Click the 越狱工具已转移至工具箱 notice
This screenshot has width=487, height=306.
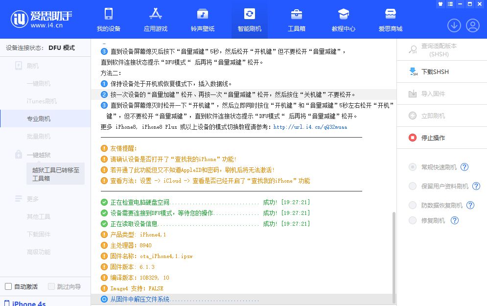point(56,174)
